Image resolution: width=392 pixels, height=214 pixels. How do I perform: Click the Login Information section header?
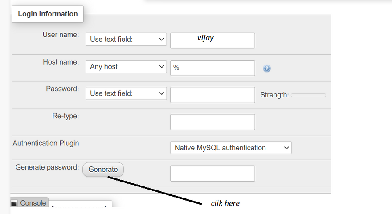pos(48,14)
